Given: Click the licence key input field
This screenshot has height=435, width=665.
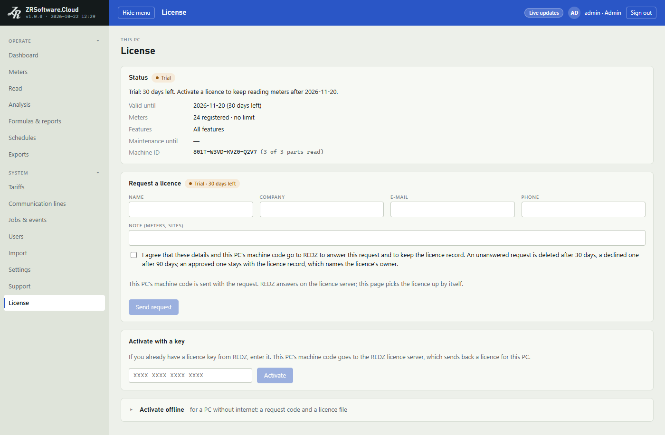Looking at the screenshot, I should pyautogui.click(x=190, y=375).
